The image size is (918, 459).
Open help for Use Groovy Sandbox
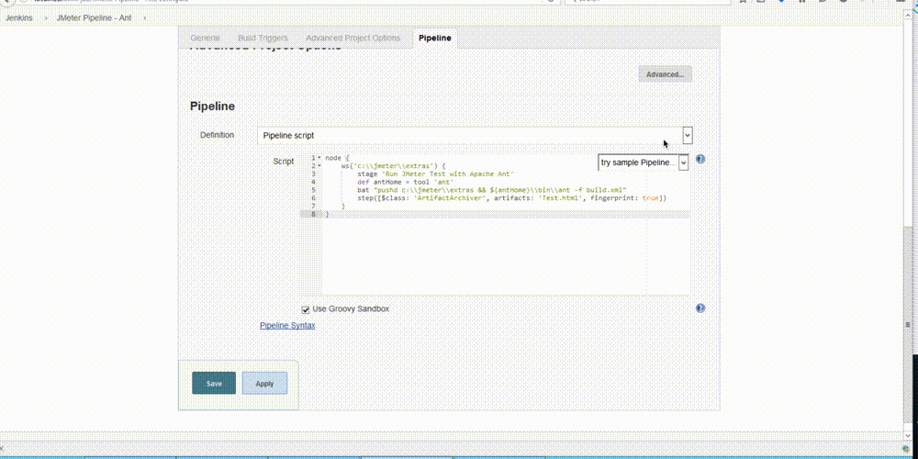pos(700,309)
